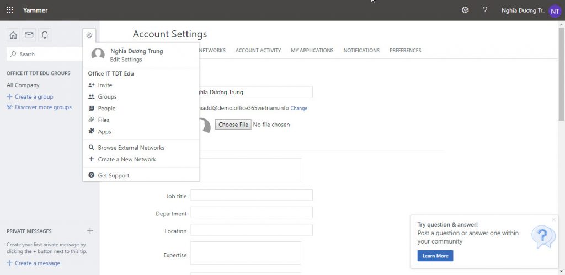Click the Invite person-plus icon
The width and height of the screenshot is (565, 275).
[92, 85]
